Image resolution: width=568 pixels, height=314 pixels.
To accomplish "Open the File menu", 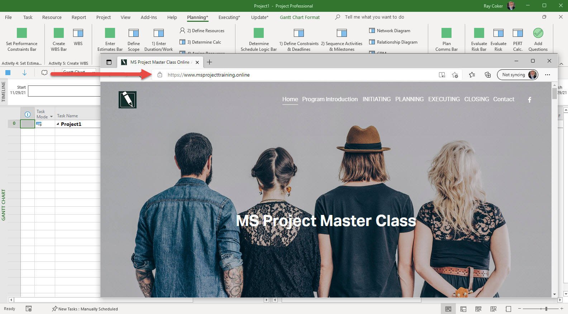I will (8, 17).
